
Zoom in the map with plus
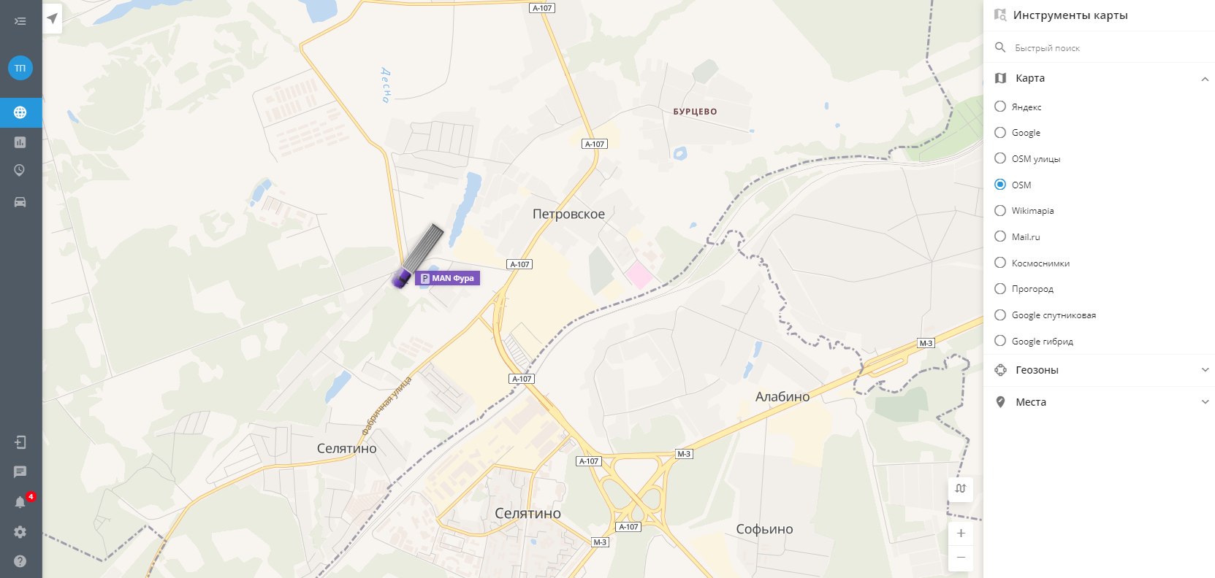(x=961, y=533)
